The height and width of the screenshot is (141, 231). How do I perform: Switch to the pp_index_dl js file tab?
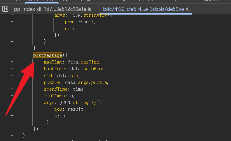[x=52, y=9]
